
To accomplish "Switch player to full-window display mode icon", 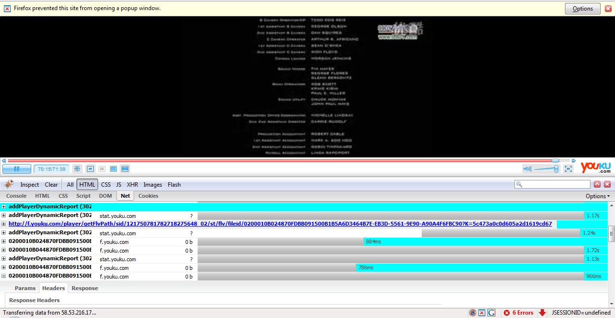I will (x=125, y=168).
